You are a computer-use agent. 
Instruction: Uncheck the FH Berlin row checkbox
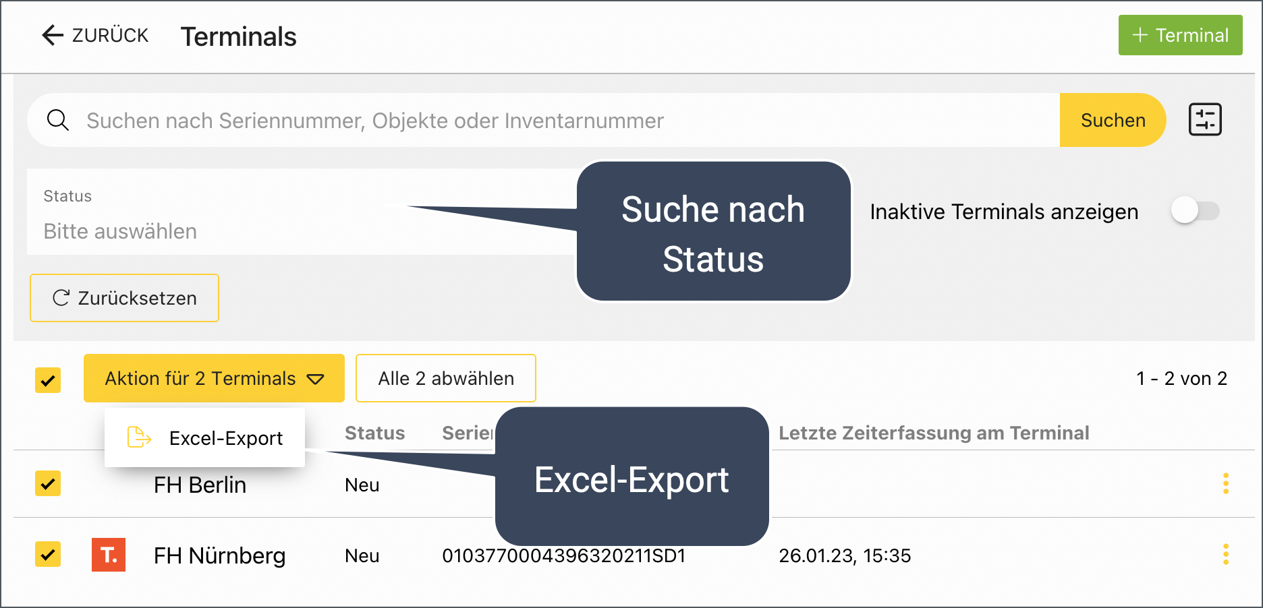[48, 483]
